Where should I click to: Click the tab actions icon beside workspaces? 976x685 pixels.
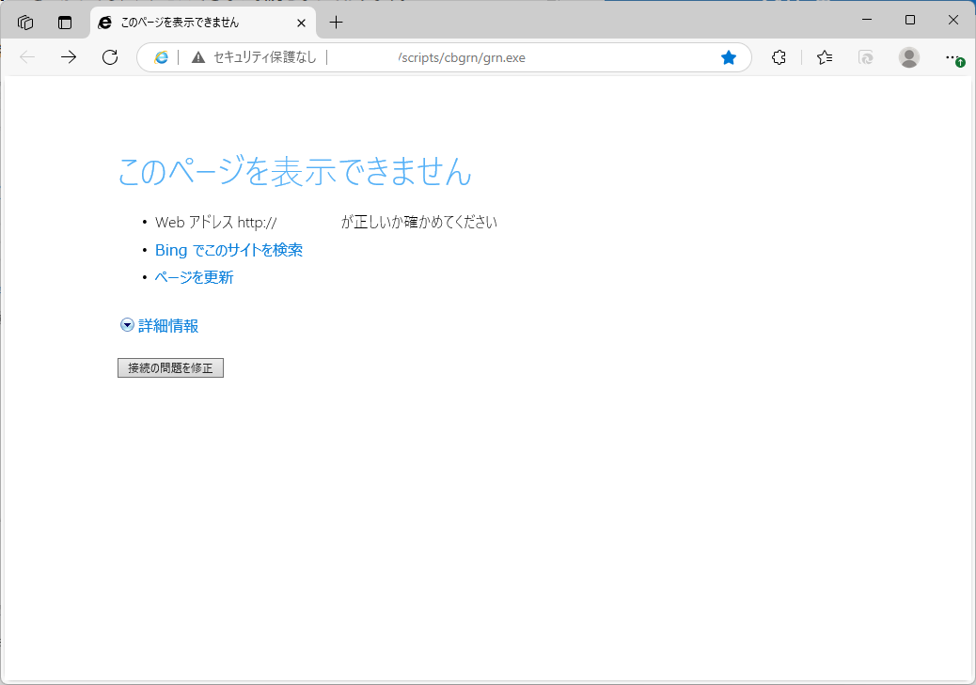63,22
